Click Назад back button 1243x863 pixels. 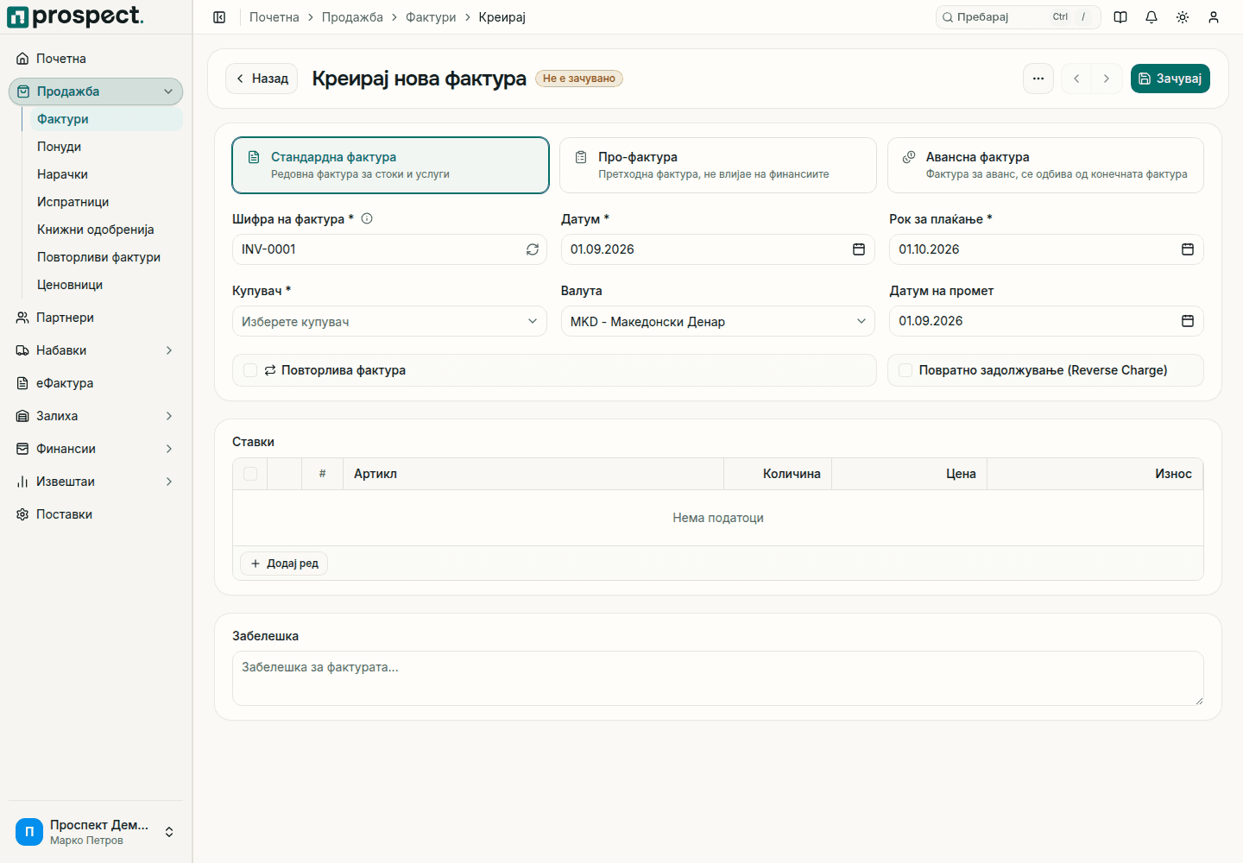262,79
